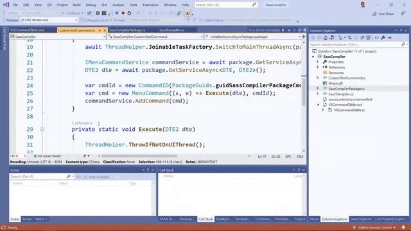This screenshot has width=411, height=231.
Task: Switch to the SassTranspiler.cs editor tab
Action: tap(172, 30)
